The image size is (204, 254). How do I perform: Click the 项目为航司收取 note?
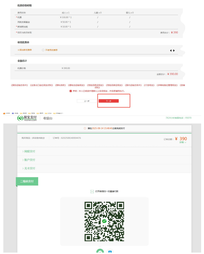[25, 33]
